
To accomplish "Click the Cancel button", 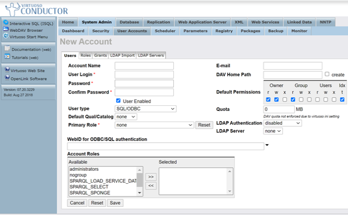I will (x=77, y=203).
